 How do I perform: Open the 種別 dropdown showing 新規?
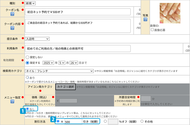[x=30, y=3]
